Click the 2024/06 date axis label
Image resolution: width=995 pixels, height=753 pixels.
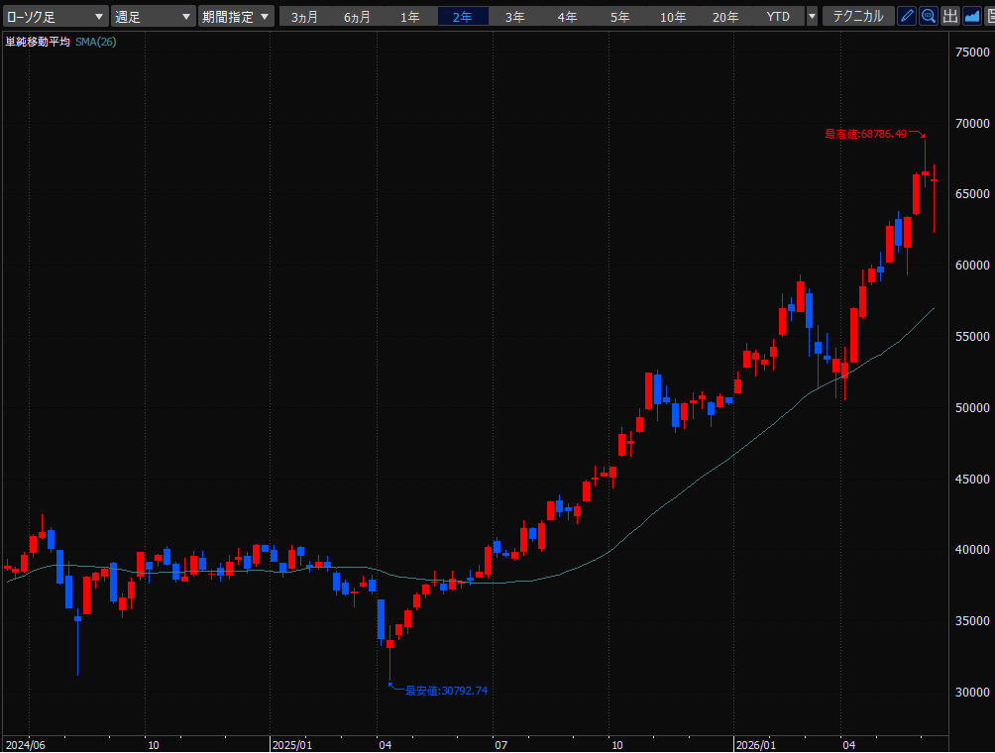click(x=26, y=745)
